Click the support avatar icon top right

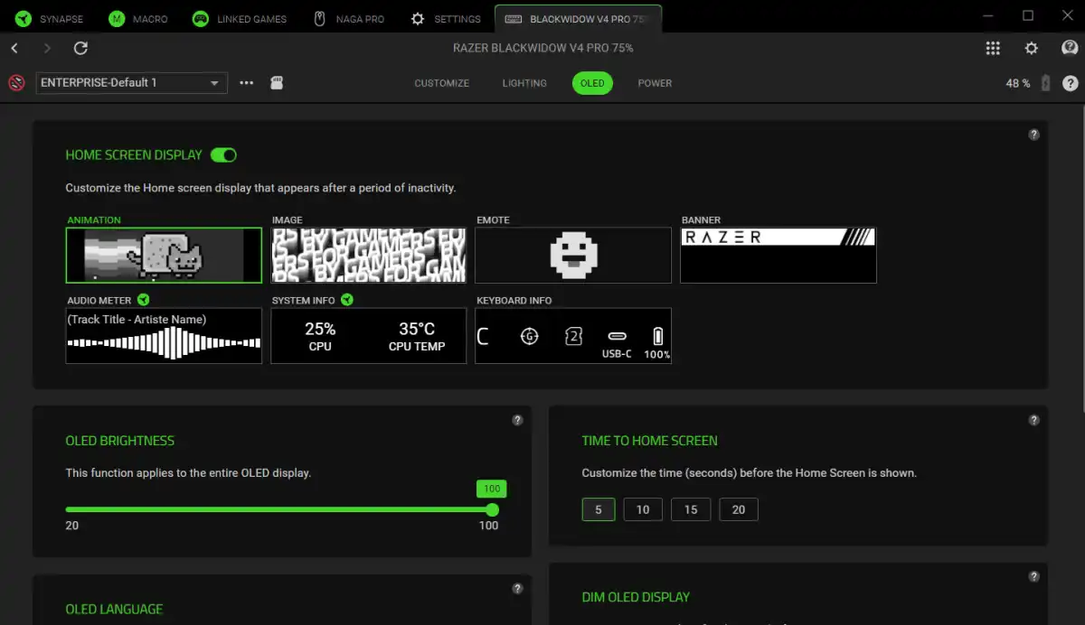tap(1069, 49)
